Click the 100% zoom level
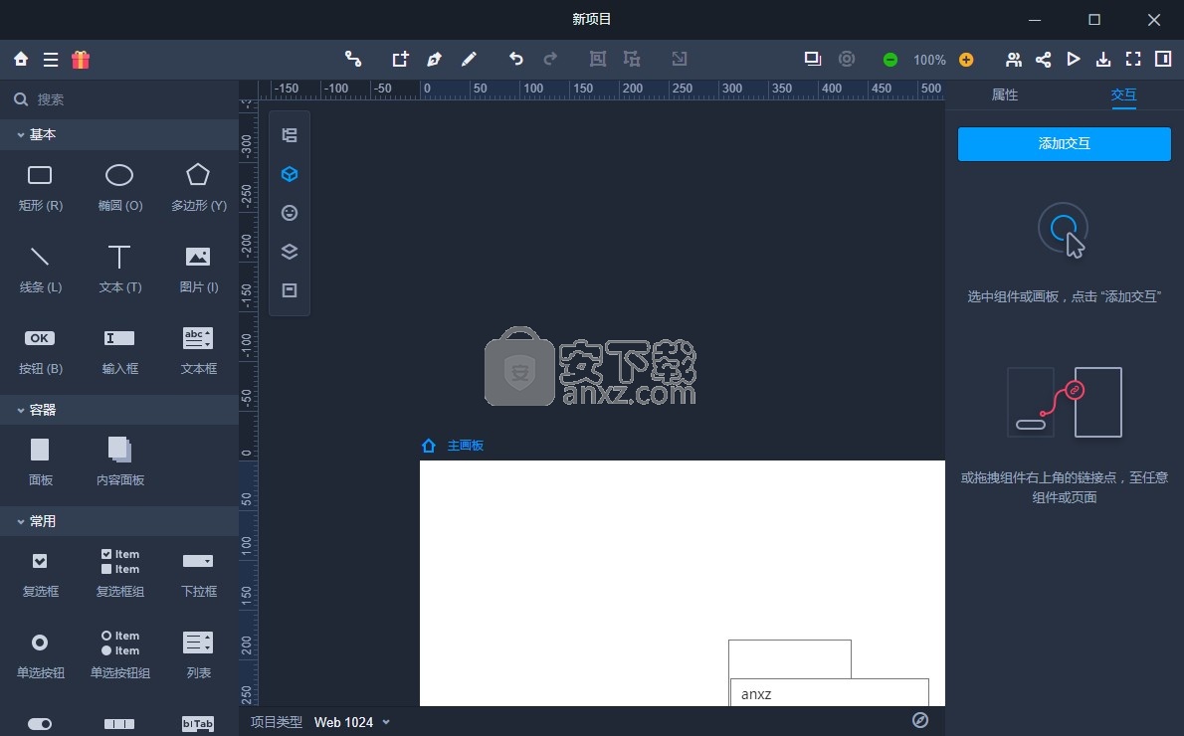1184x736 pixels. pos(928,60)
